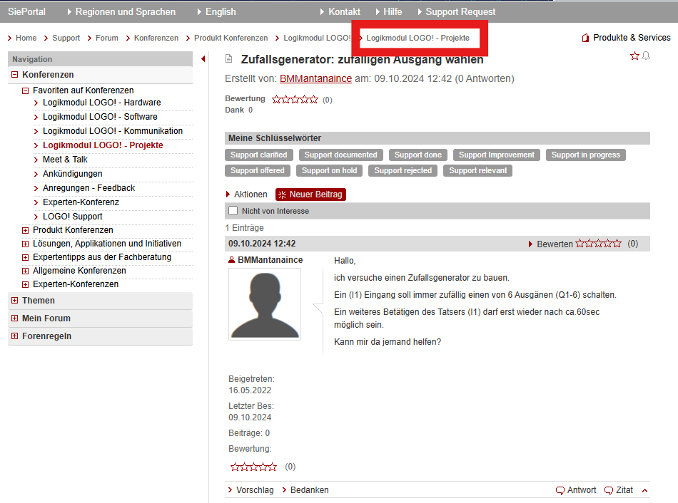
Task: Click the Antwort reply bubble icon
Action: click(x=560, y=490)
